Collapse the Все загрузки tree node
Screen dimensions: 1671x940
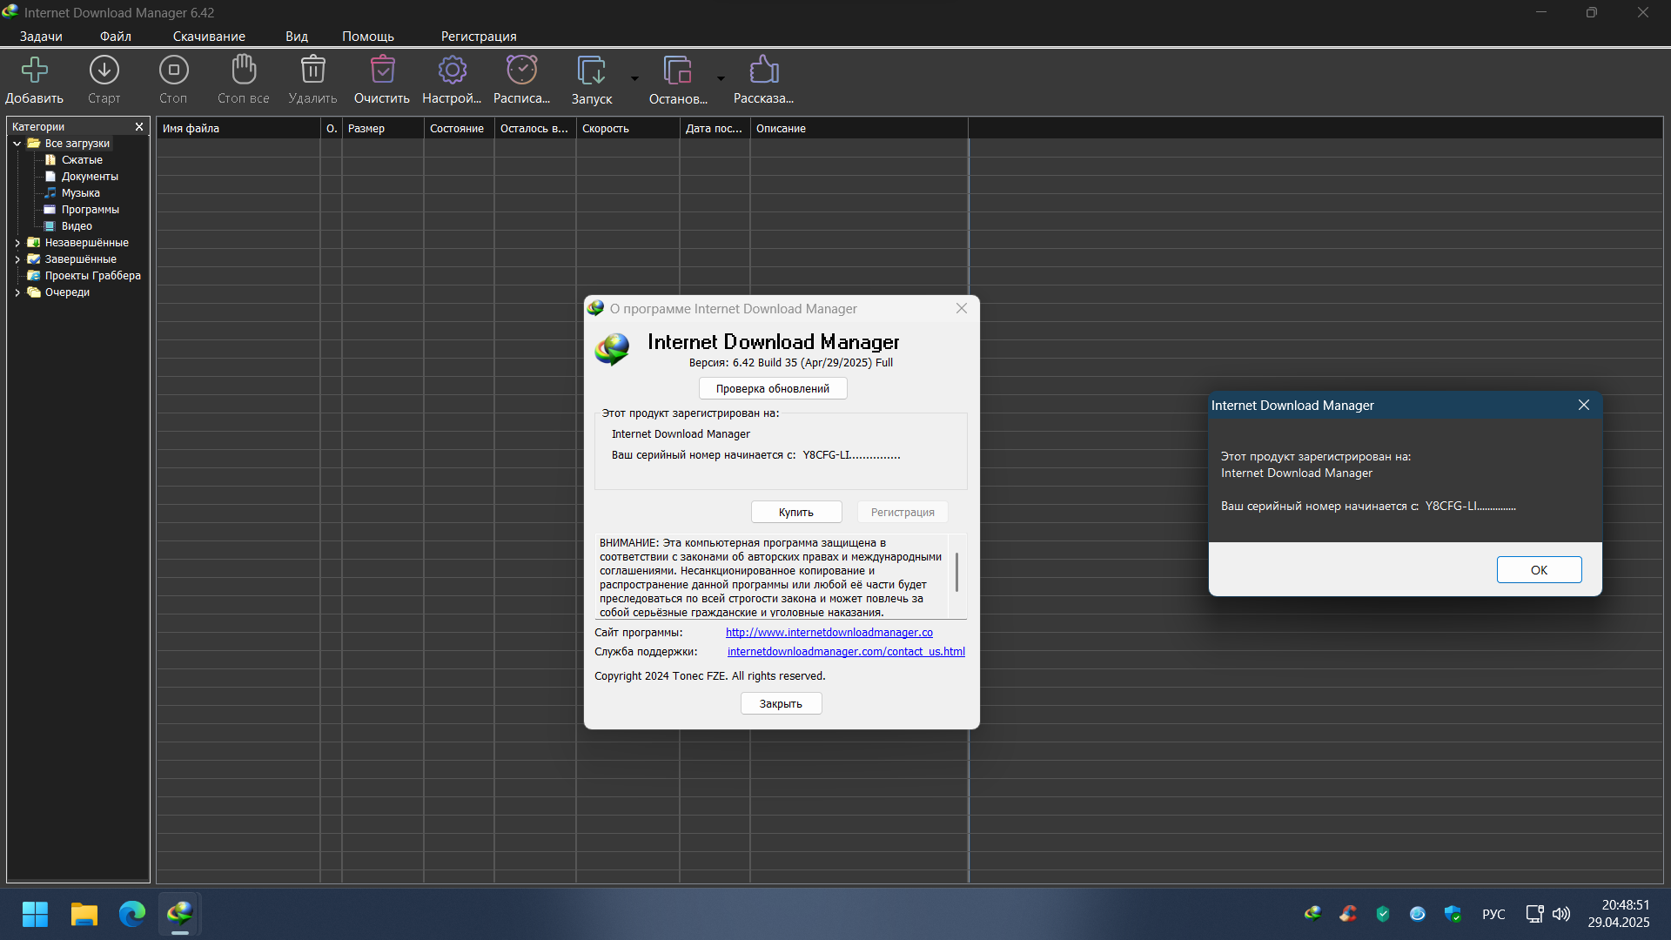point(17,144)
